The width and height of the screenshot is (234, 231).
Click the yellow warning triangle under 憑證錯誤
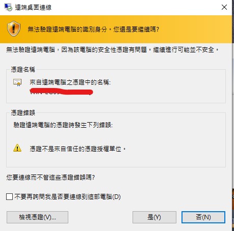[17, 148]
